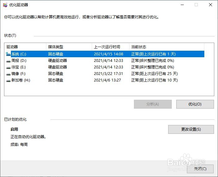218x177 pixels.
Task: Click E: row last run 2021/4/14 12:33
Action: [109, 67]
